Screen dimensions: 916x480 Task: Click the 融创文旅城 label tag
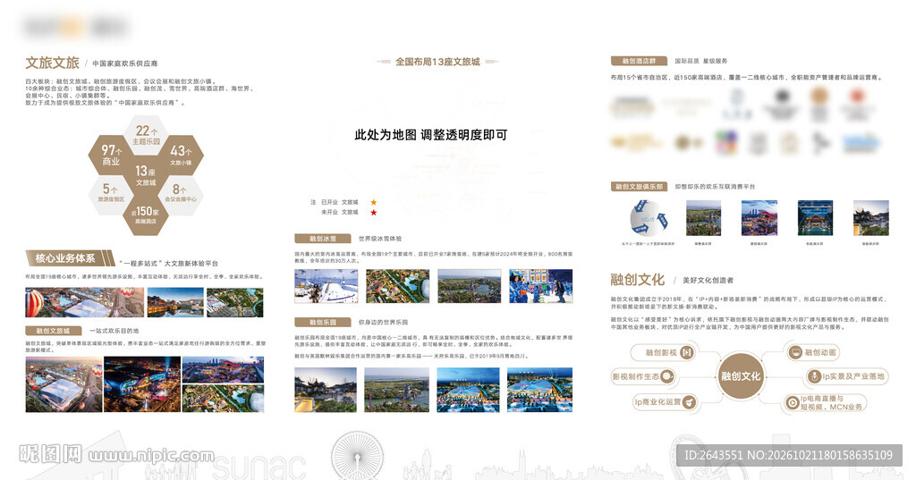pyautogui.click(x=53, y=331)
